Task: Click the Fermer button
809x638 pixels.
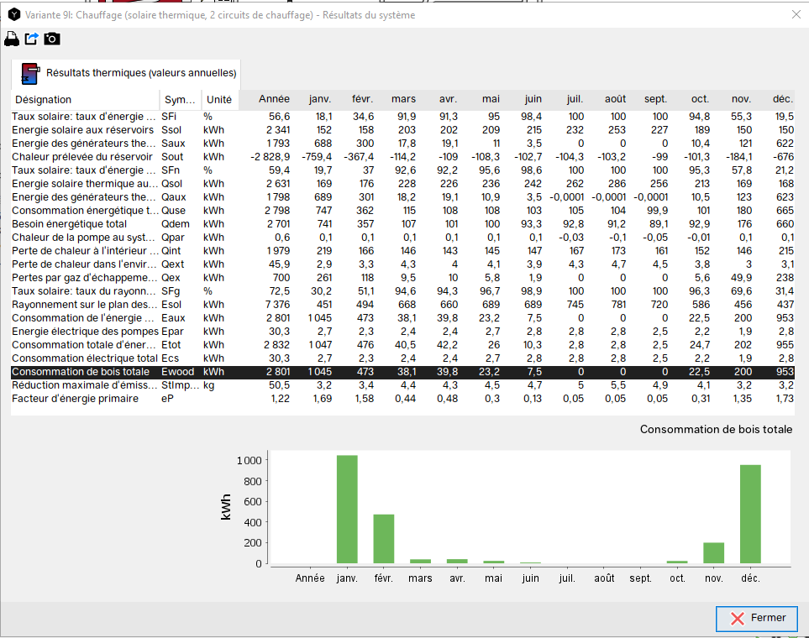Action: click(x=757, y=618)
